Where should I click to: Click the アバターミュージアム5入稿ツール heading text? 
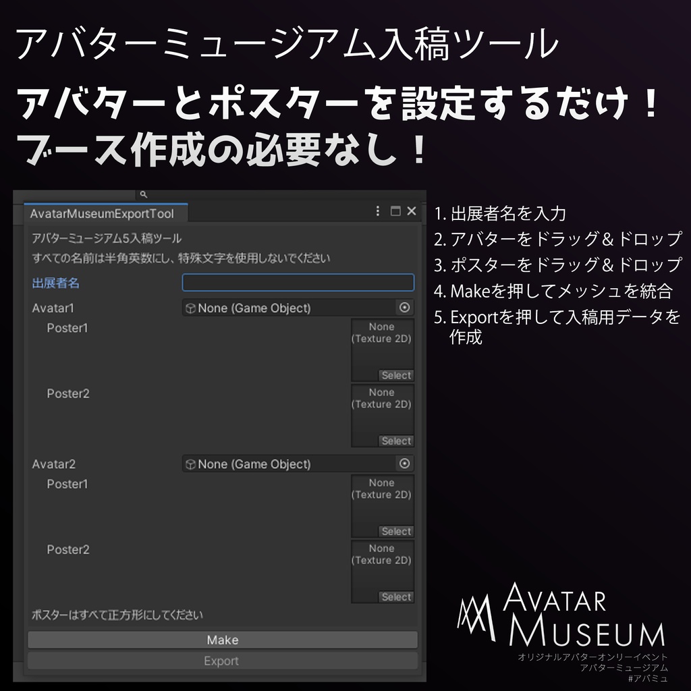point(107,238)
